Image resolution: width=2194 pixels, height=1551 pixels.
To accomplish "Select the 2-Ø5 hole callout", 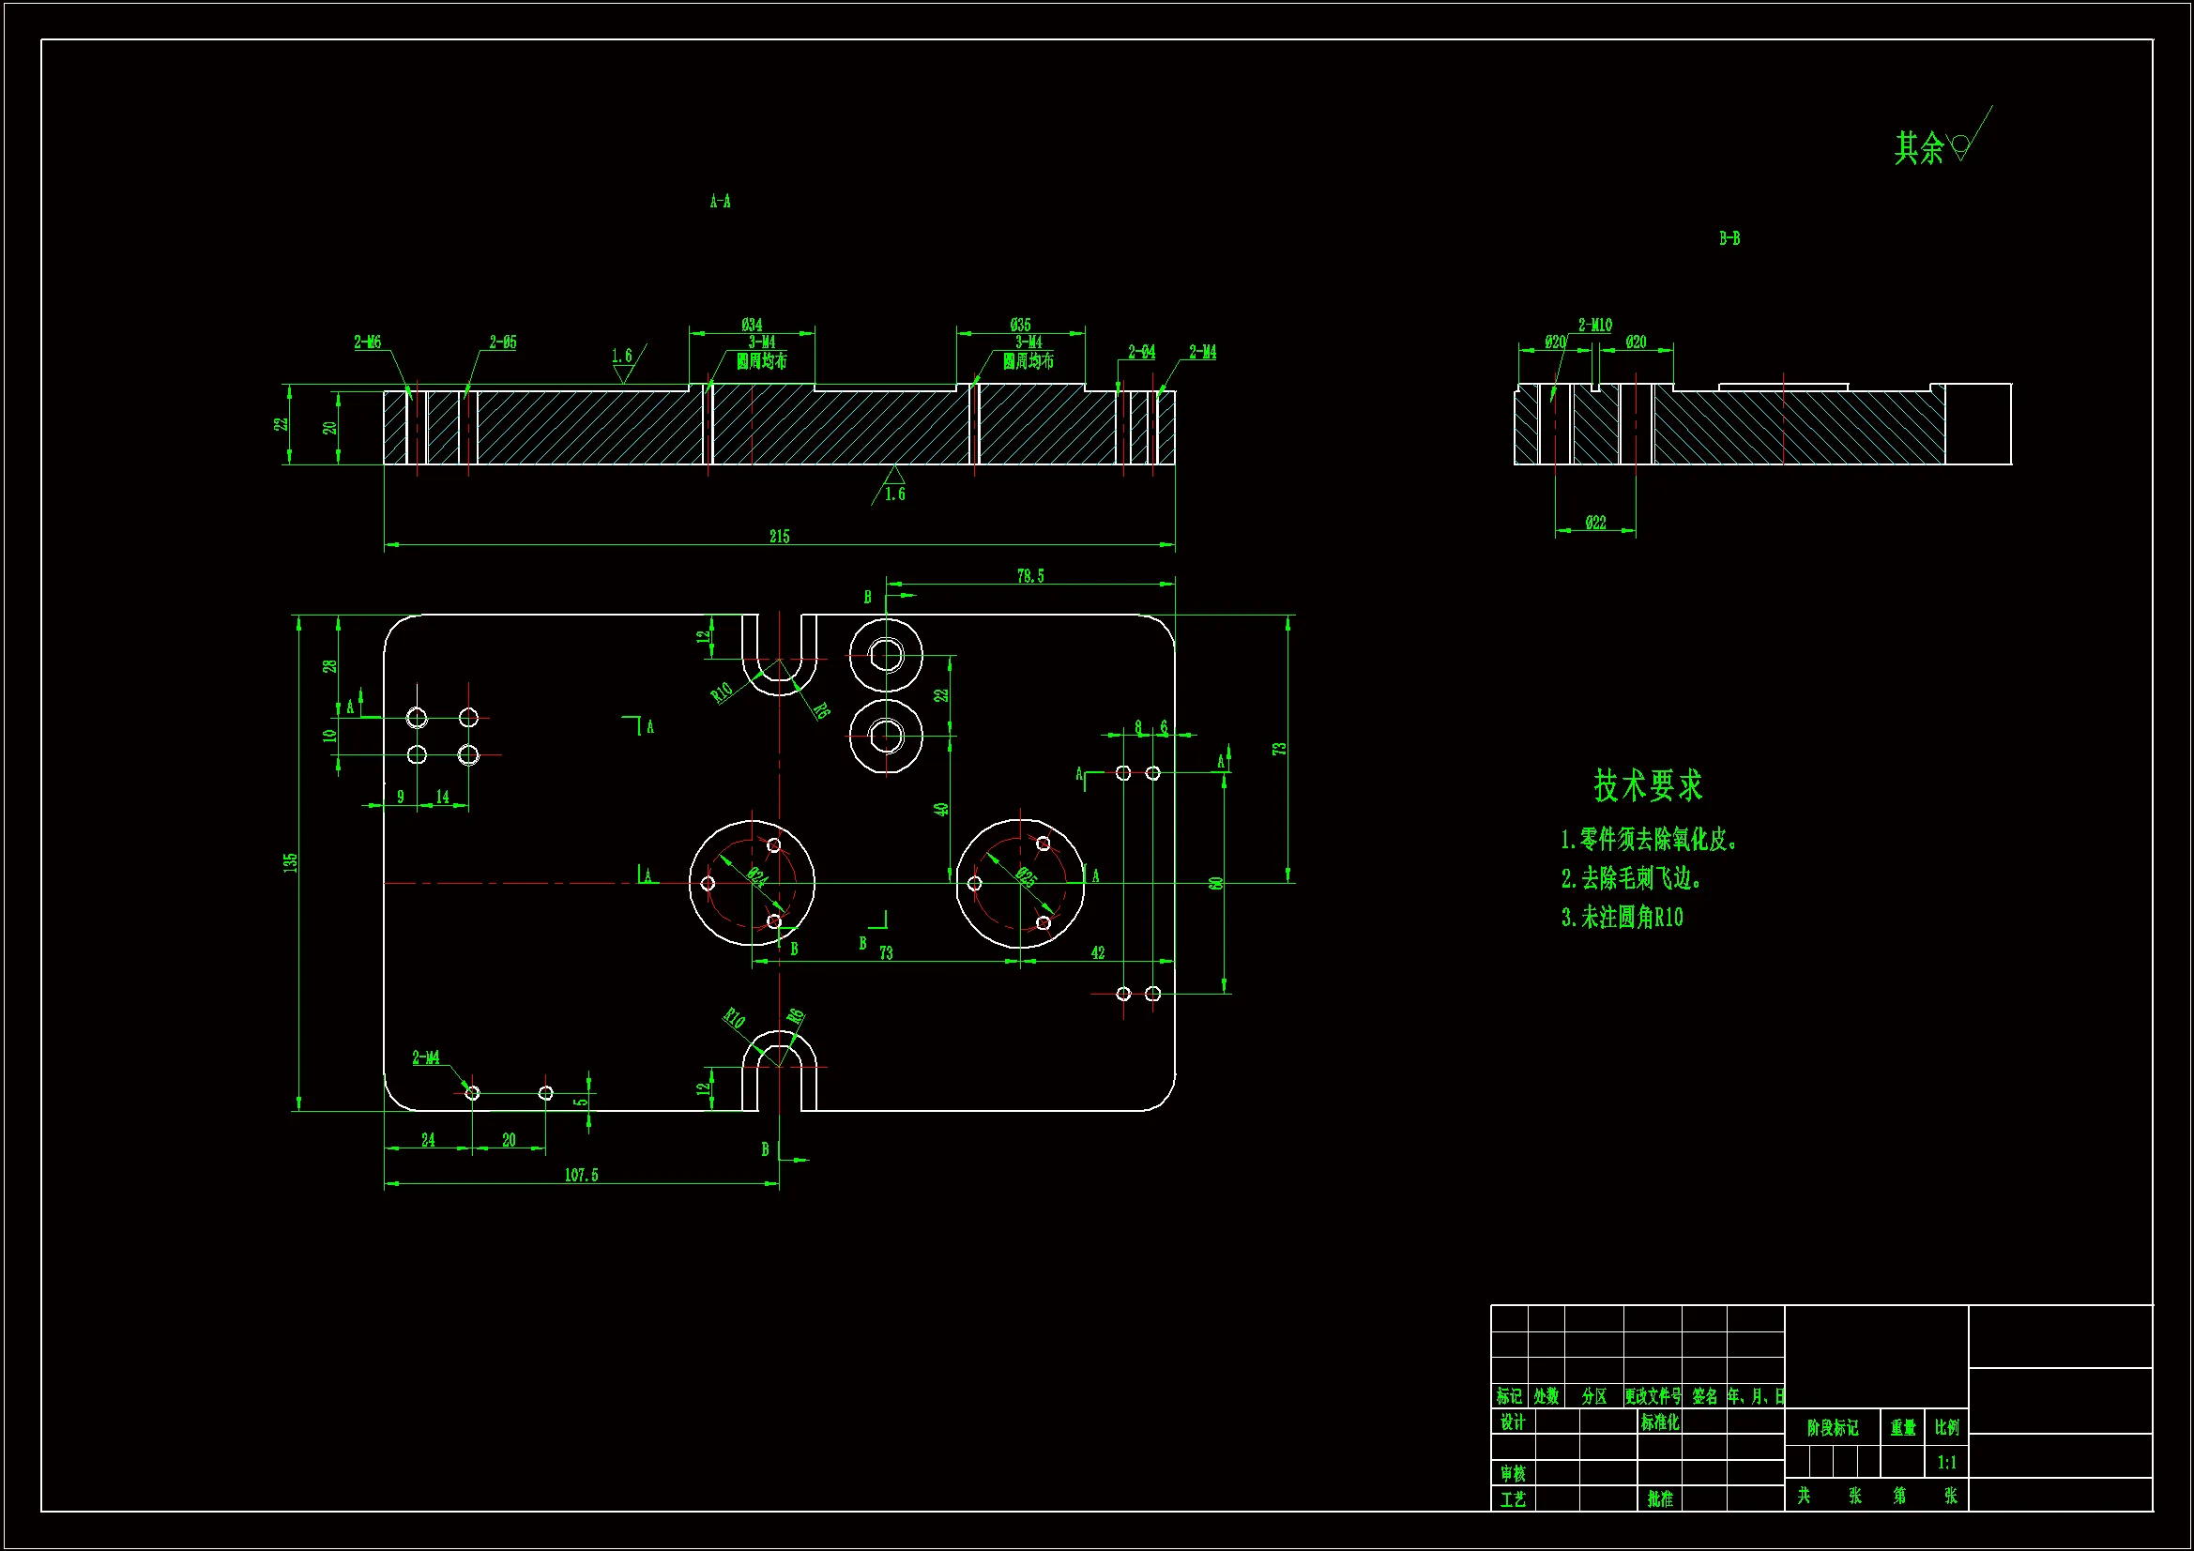I will click(x=503, y=342).
